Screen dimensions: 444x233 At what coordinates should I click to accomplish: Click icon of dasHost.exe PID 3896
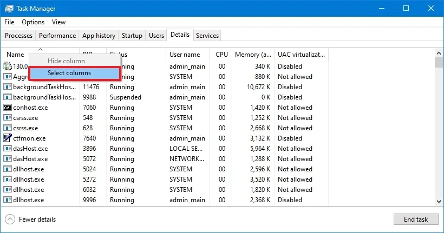8,149
